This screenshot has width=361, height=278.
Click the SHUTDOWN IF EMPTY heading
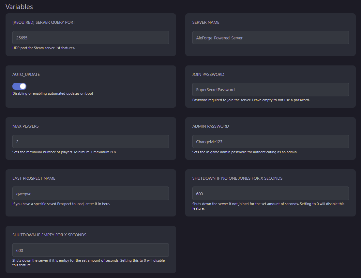pyautogui.click(x=49, y=235)
